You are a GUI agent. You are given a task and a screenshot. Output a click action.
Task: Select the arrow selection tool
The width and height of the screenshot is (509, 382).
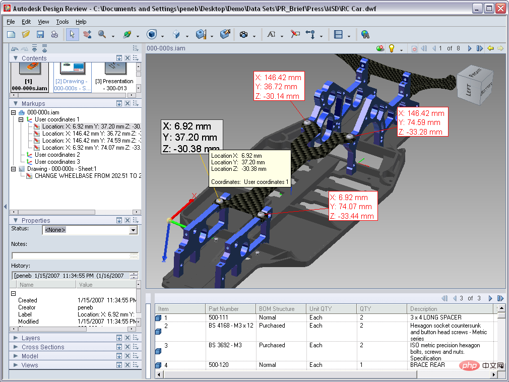[x=73, y=35]
